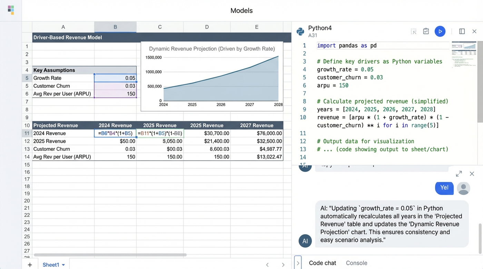Click the clipboard icon in the Python4 toolbar
The width and height of the screenshot is (483, 269).
tap(426, 31)
